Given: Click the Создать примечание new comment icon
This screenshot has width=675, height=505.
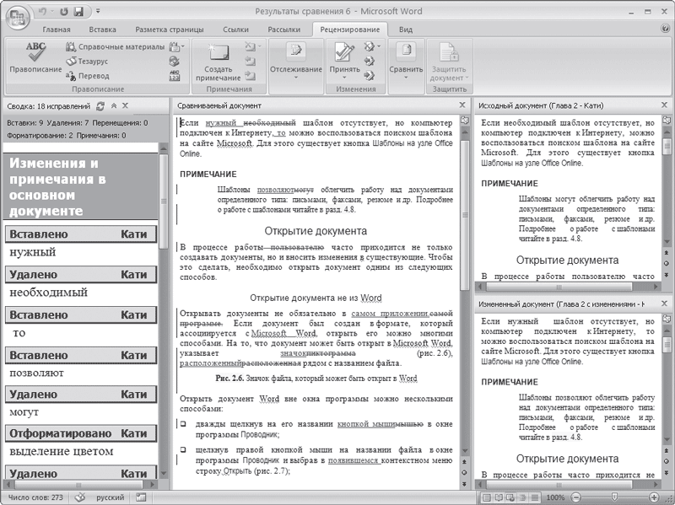Looking at the screenshot, I should tap(219, 52).
